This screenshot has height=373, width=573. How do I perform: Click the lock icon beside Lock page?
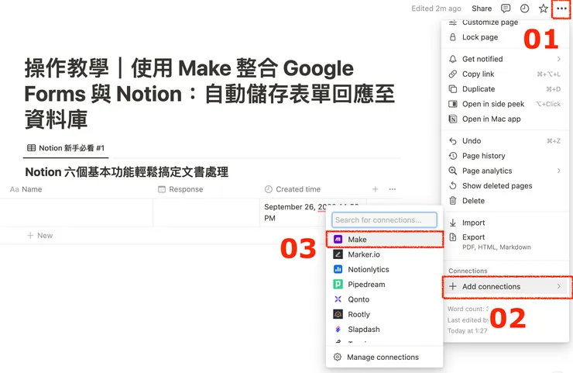pos(452,37)
